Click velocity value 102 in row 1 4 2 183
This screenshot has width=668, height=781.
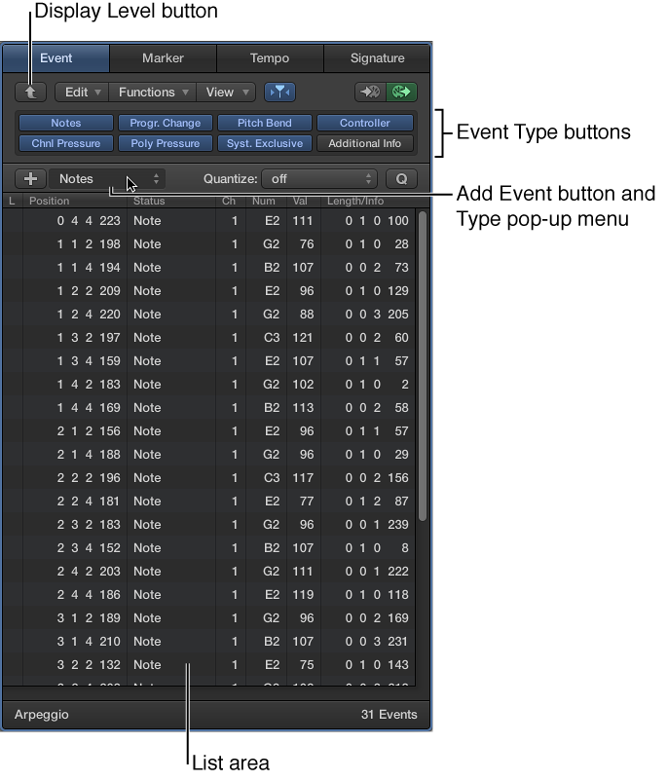[303, 385]
